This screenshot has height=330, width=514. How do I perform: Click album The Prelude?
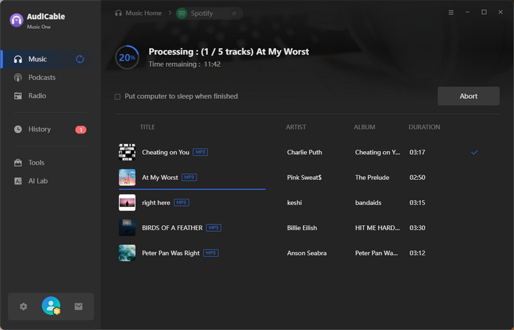click(x=372, y=178)
